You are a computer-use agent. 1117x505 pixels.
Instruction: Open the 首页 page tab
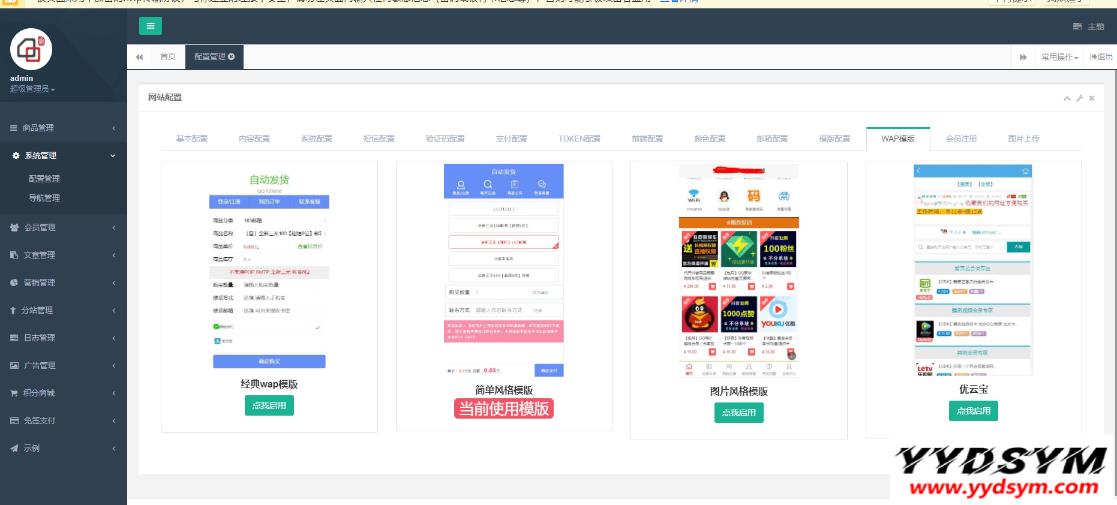pos(168,56)
